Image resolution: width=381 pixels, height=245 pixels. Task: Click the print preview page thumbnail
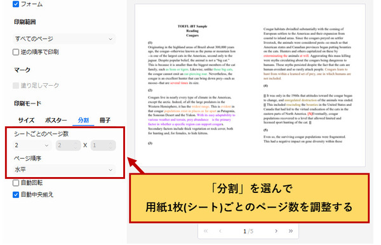pyautogui.click(x=250, y=85)
